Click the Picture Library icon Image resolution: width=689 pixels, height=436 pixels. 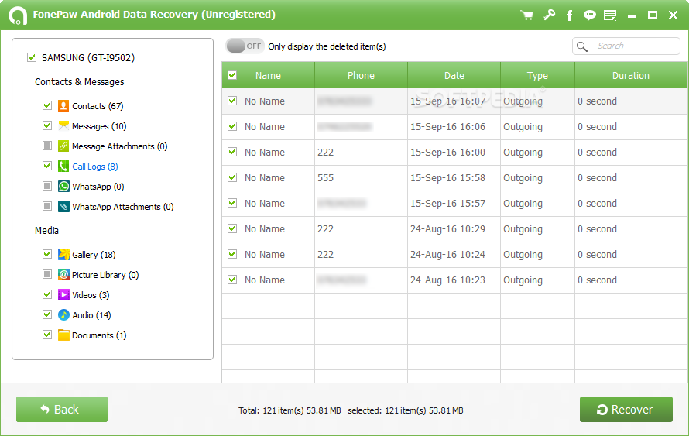(x=63, y=275)
